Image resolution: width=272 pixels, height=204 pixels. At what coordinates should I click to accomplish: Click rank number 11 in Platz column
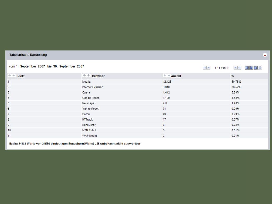[9, 136]
